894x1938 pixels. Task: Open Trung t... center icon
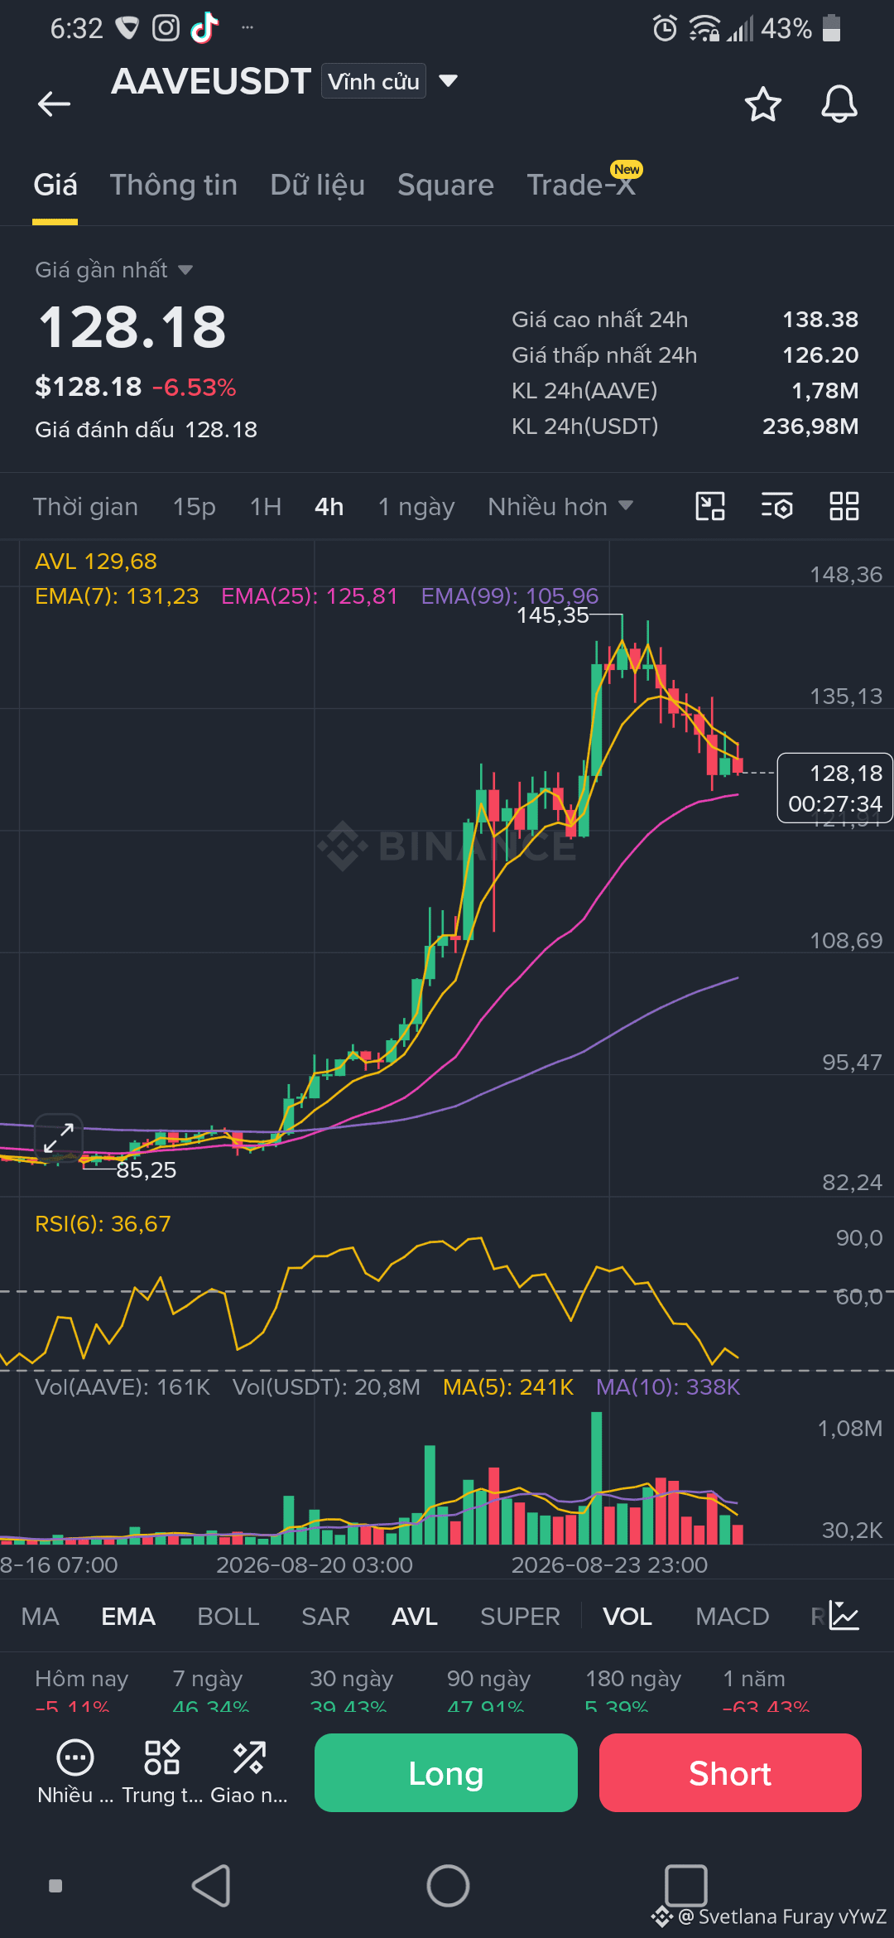162,1772
